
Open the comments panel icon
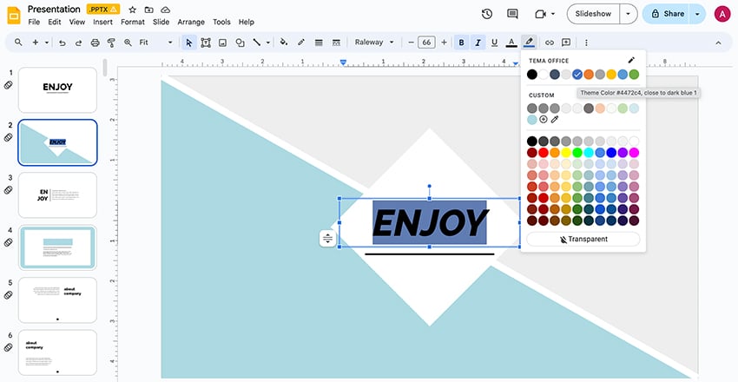(512, 14)
